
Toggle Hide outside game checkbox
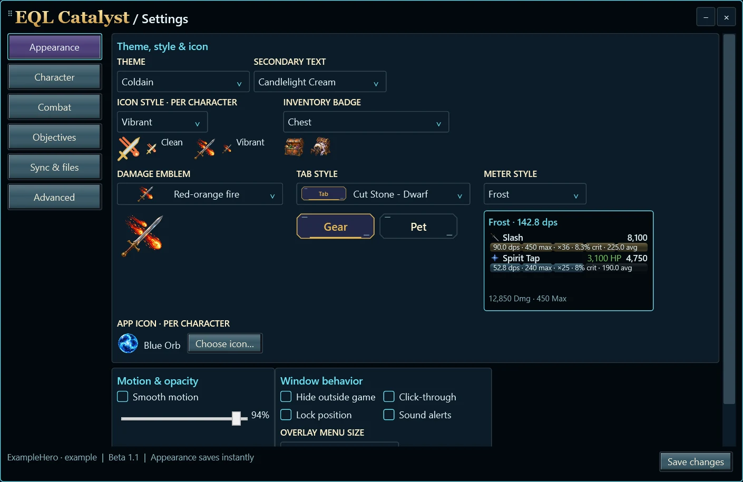click(x=286, y=397)
